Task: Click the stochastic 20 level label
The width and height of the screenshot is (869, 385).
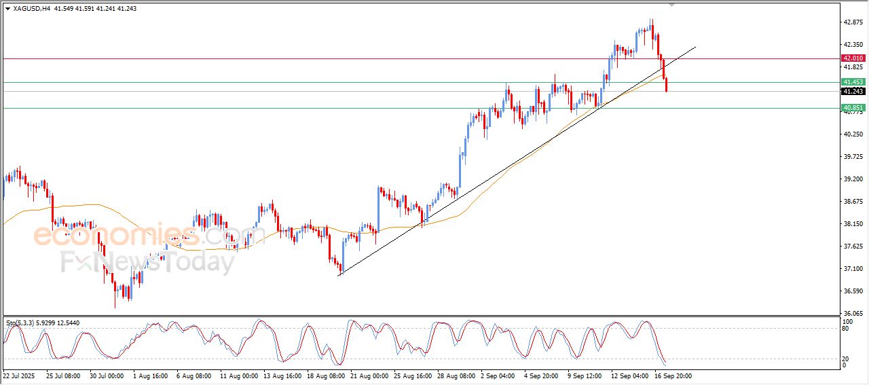Action: tap(845, 359)
